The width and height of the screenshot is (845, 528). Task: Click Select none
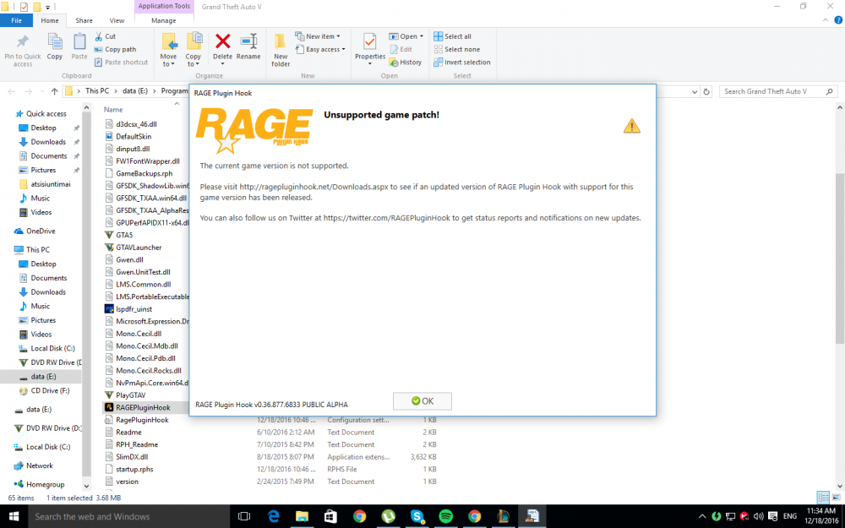[x=457, y=49]
